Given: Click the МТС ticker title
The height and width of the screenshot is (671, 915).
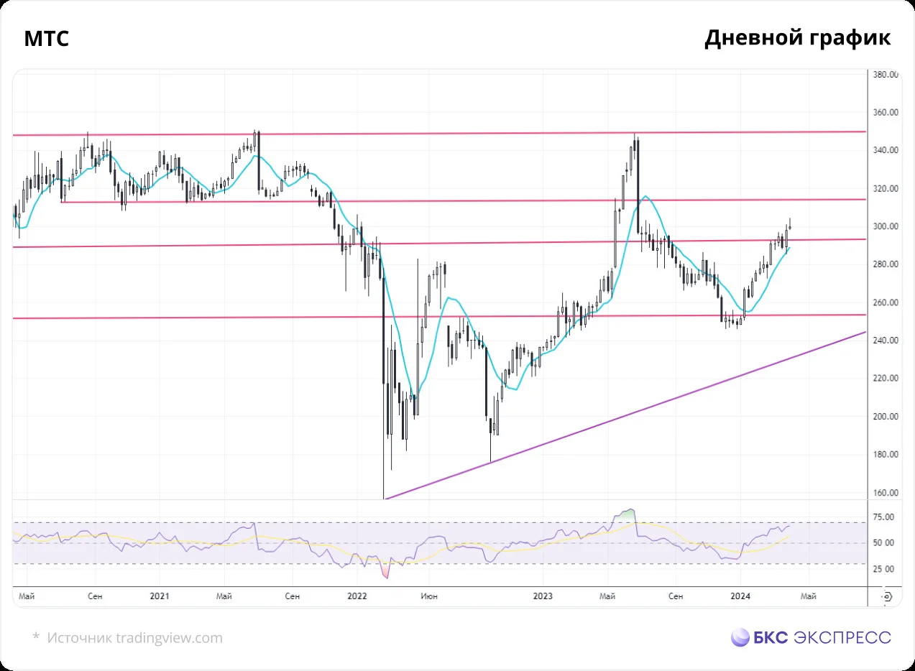Looking at the screenshot, I should (x=47, y=39).
